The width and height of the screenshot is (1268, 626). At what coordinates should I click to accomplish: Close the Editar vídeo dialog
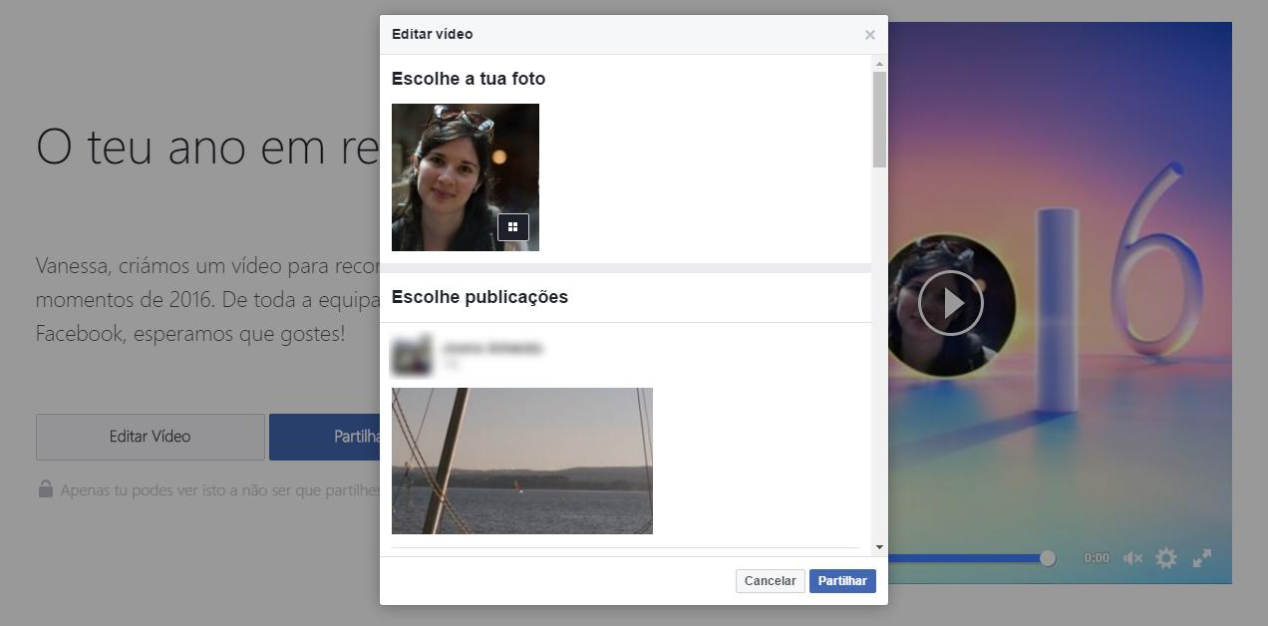(869, 35)
